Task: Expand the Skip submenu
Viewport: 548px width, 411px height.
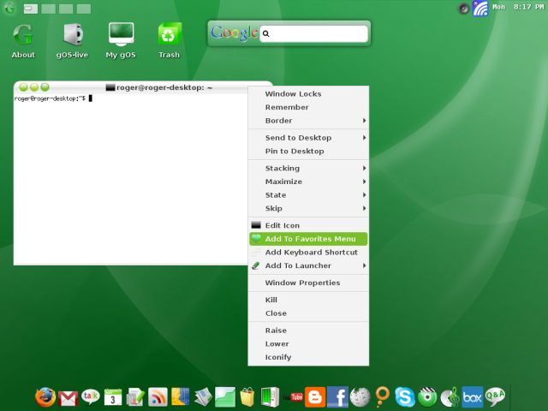Action: (x=308, y=208)
